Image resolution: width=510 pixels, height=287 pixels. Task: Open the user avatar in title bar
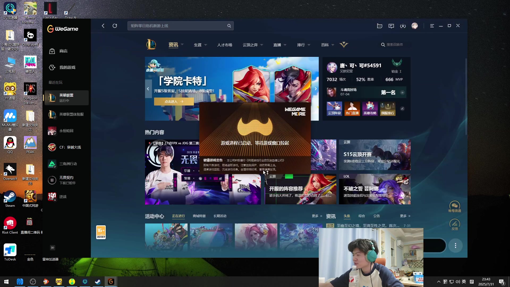[x=415, y=26]
